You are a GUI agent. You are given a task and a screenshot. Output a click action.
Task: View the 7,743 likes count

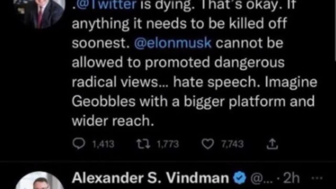232,144
